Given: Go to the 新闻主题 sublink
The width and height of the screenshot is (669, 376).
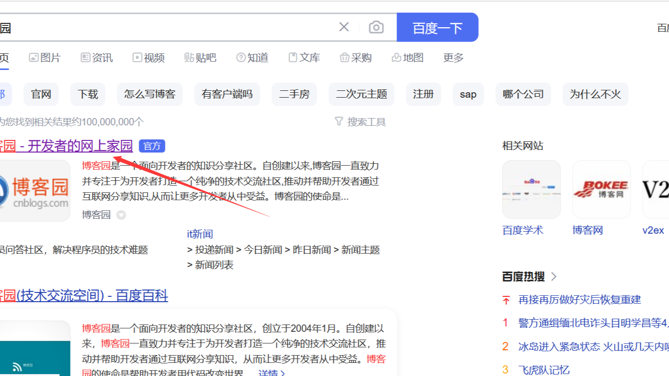Looking at the screenshot, I should (x=361, y=250).
